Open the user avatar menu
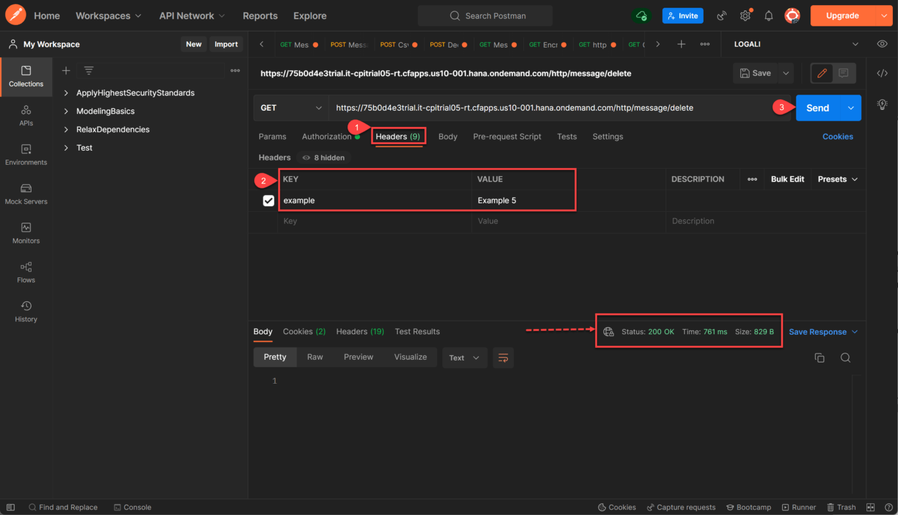The image size is (898, 515). tap(792, 15)
